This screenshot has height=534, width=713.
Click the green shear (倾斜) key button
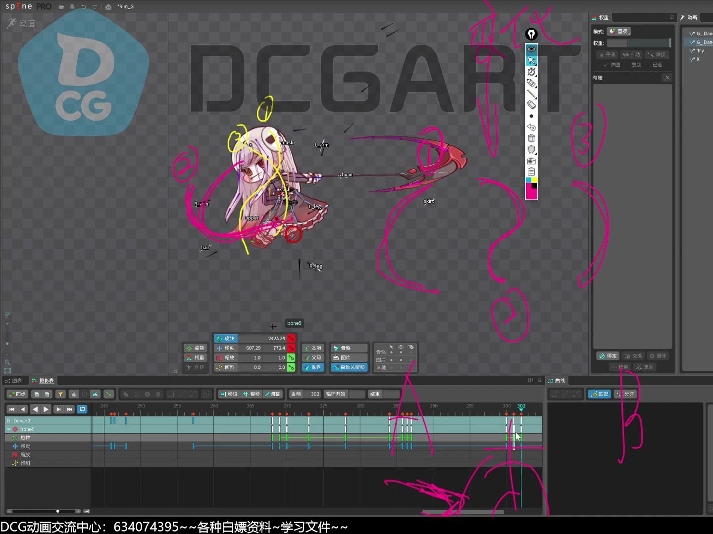(291, 367)
